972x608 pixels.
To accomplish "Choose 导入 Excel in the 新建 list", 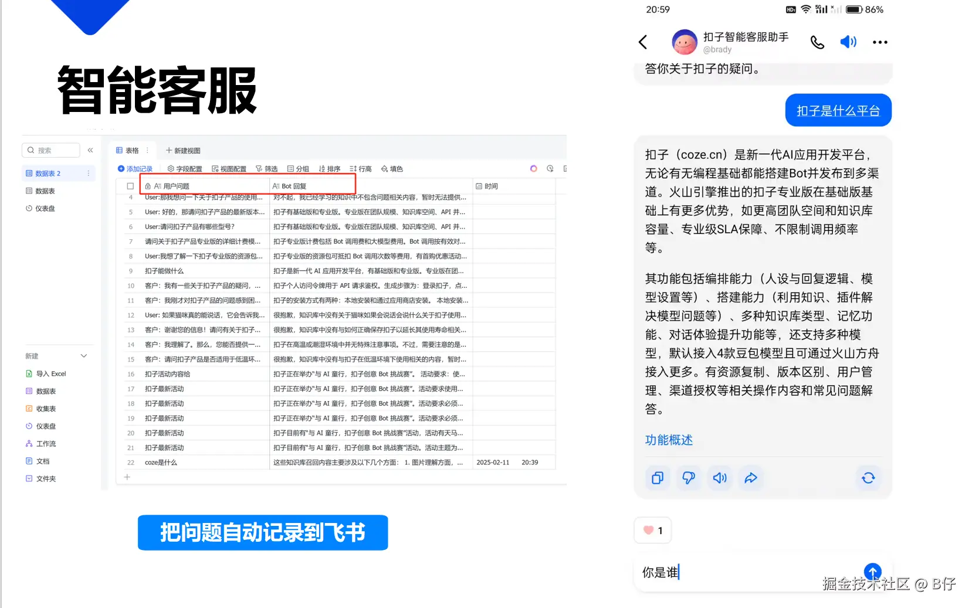I will tap(46, 373).
